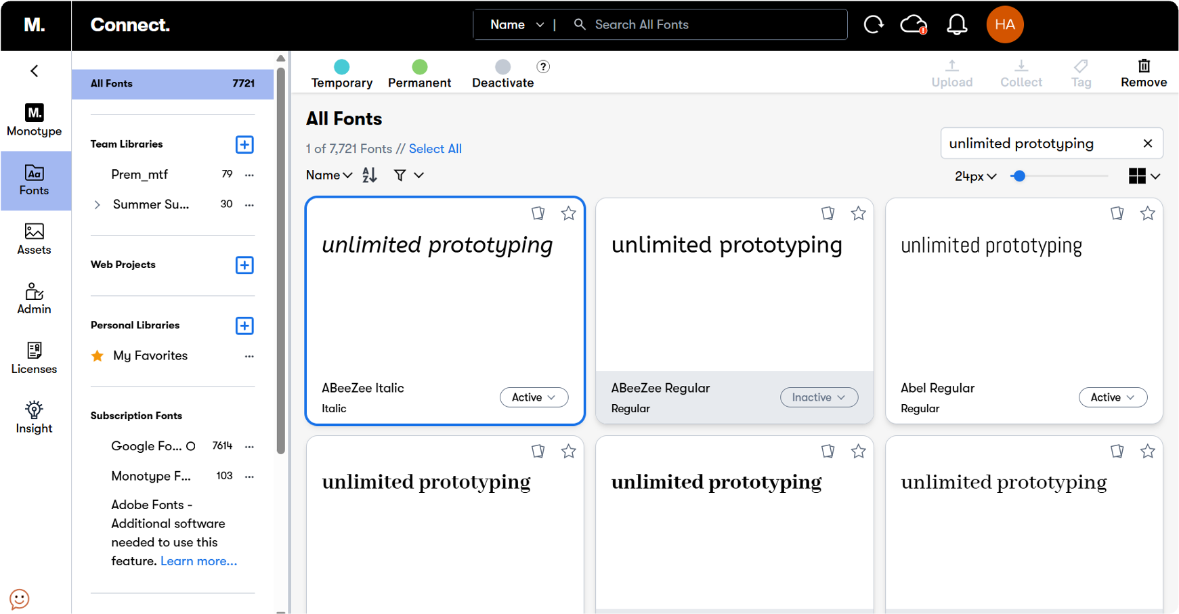
Task: Click the Remove trash icon
Action: click(1143, 66)
